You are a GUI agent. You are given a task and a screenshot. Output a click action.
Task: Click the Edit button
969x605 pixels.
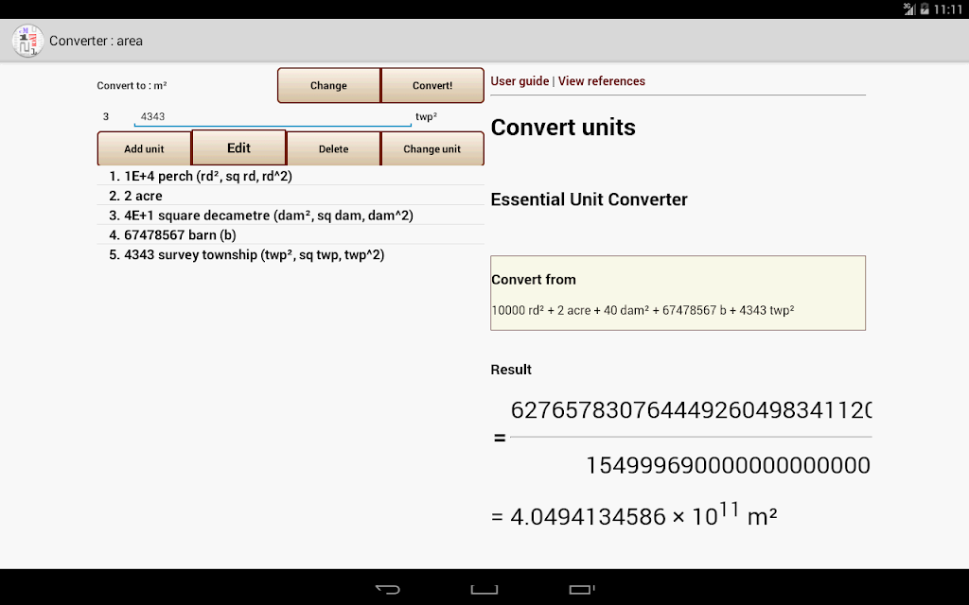[x=238, y=147]
